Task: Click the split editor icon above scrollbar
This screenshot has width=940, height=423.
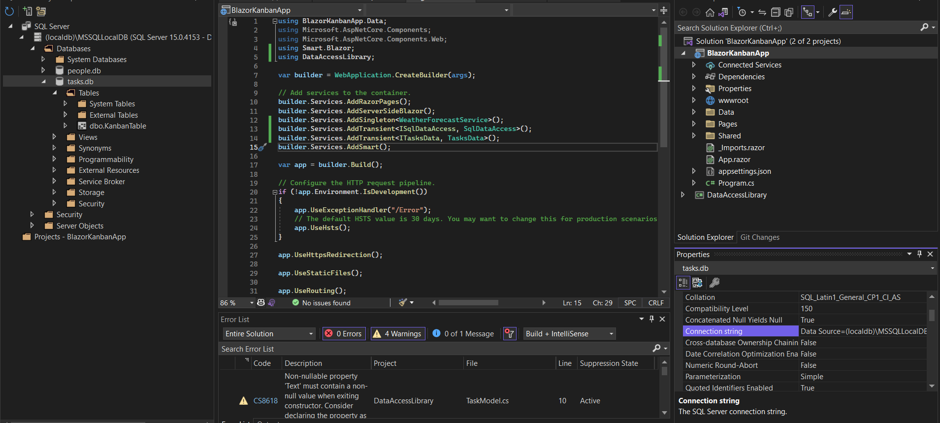Action: 664,10
